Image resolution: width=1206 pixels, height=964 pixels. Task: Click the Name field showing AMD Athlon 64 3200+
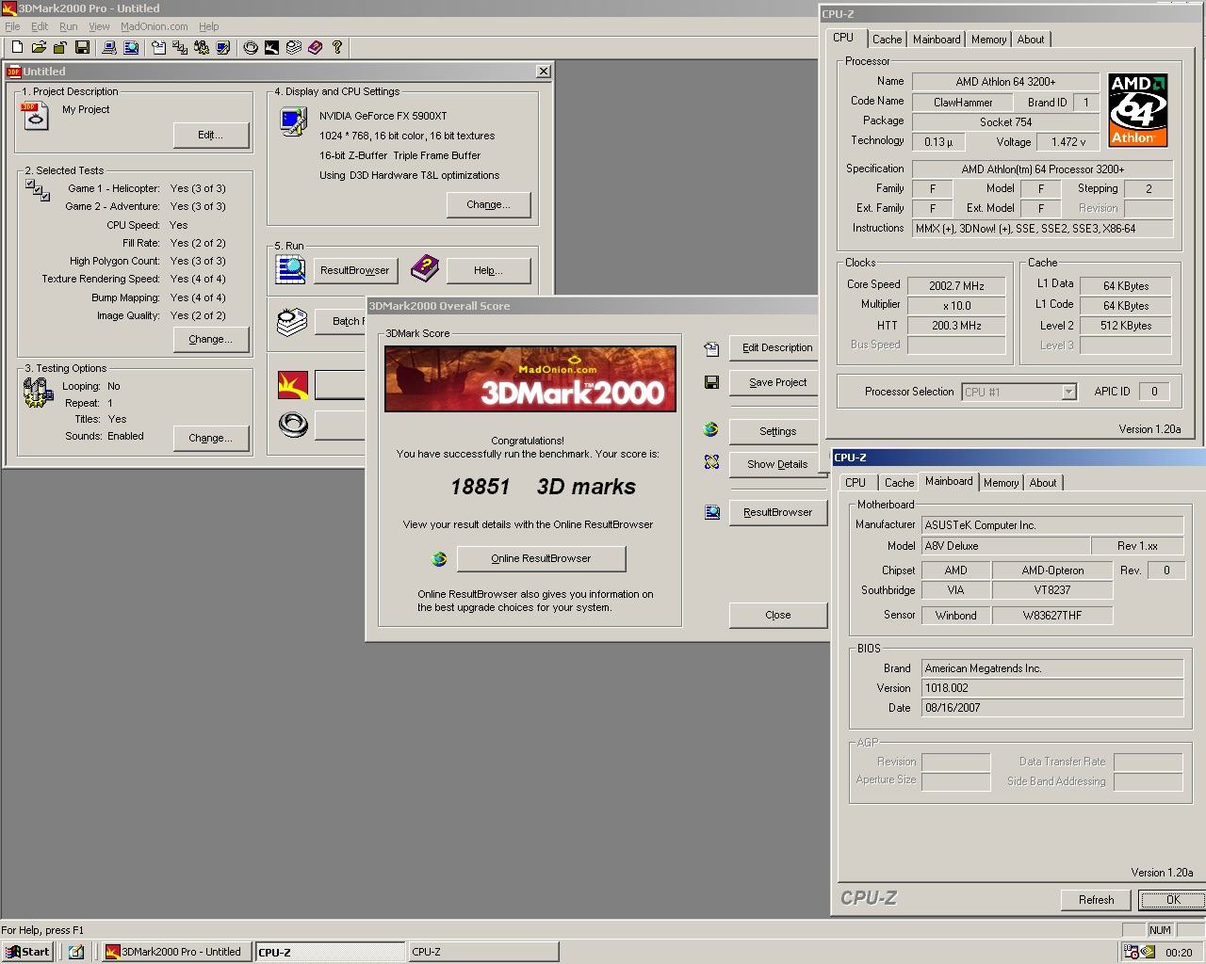click(x=1005, y=82)
